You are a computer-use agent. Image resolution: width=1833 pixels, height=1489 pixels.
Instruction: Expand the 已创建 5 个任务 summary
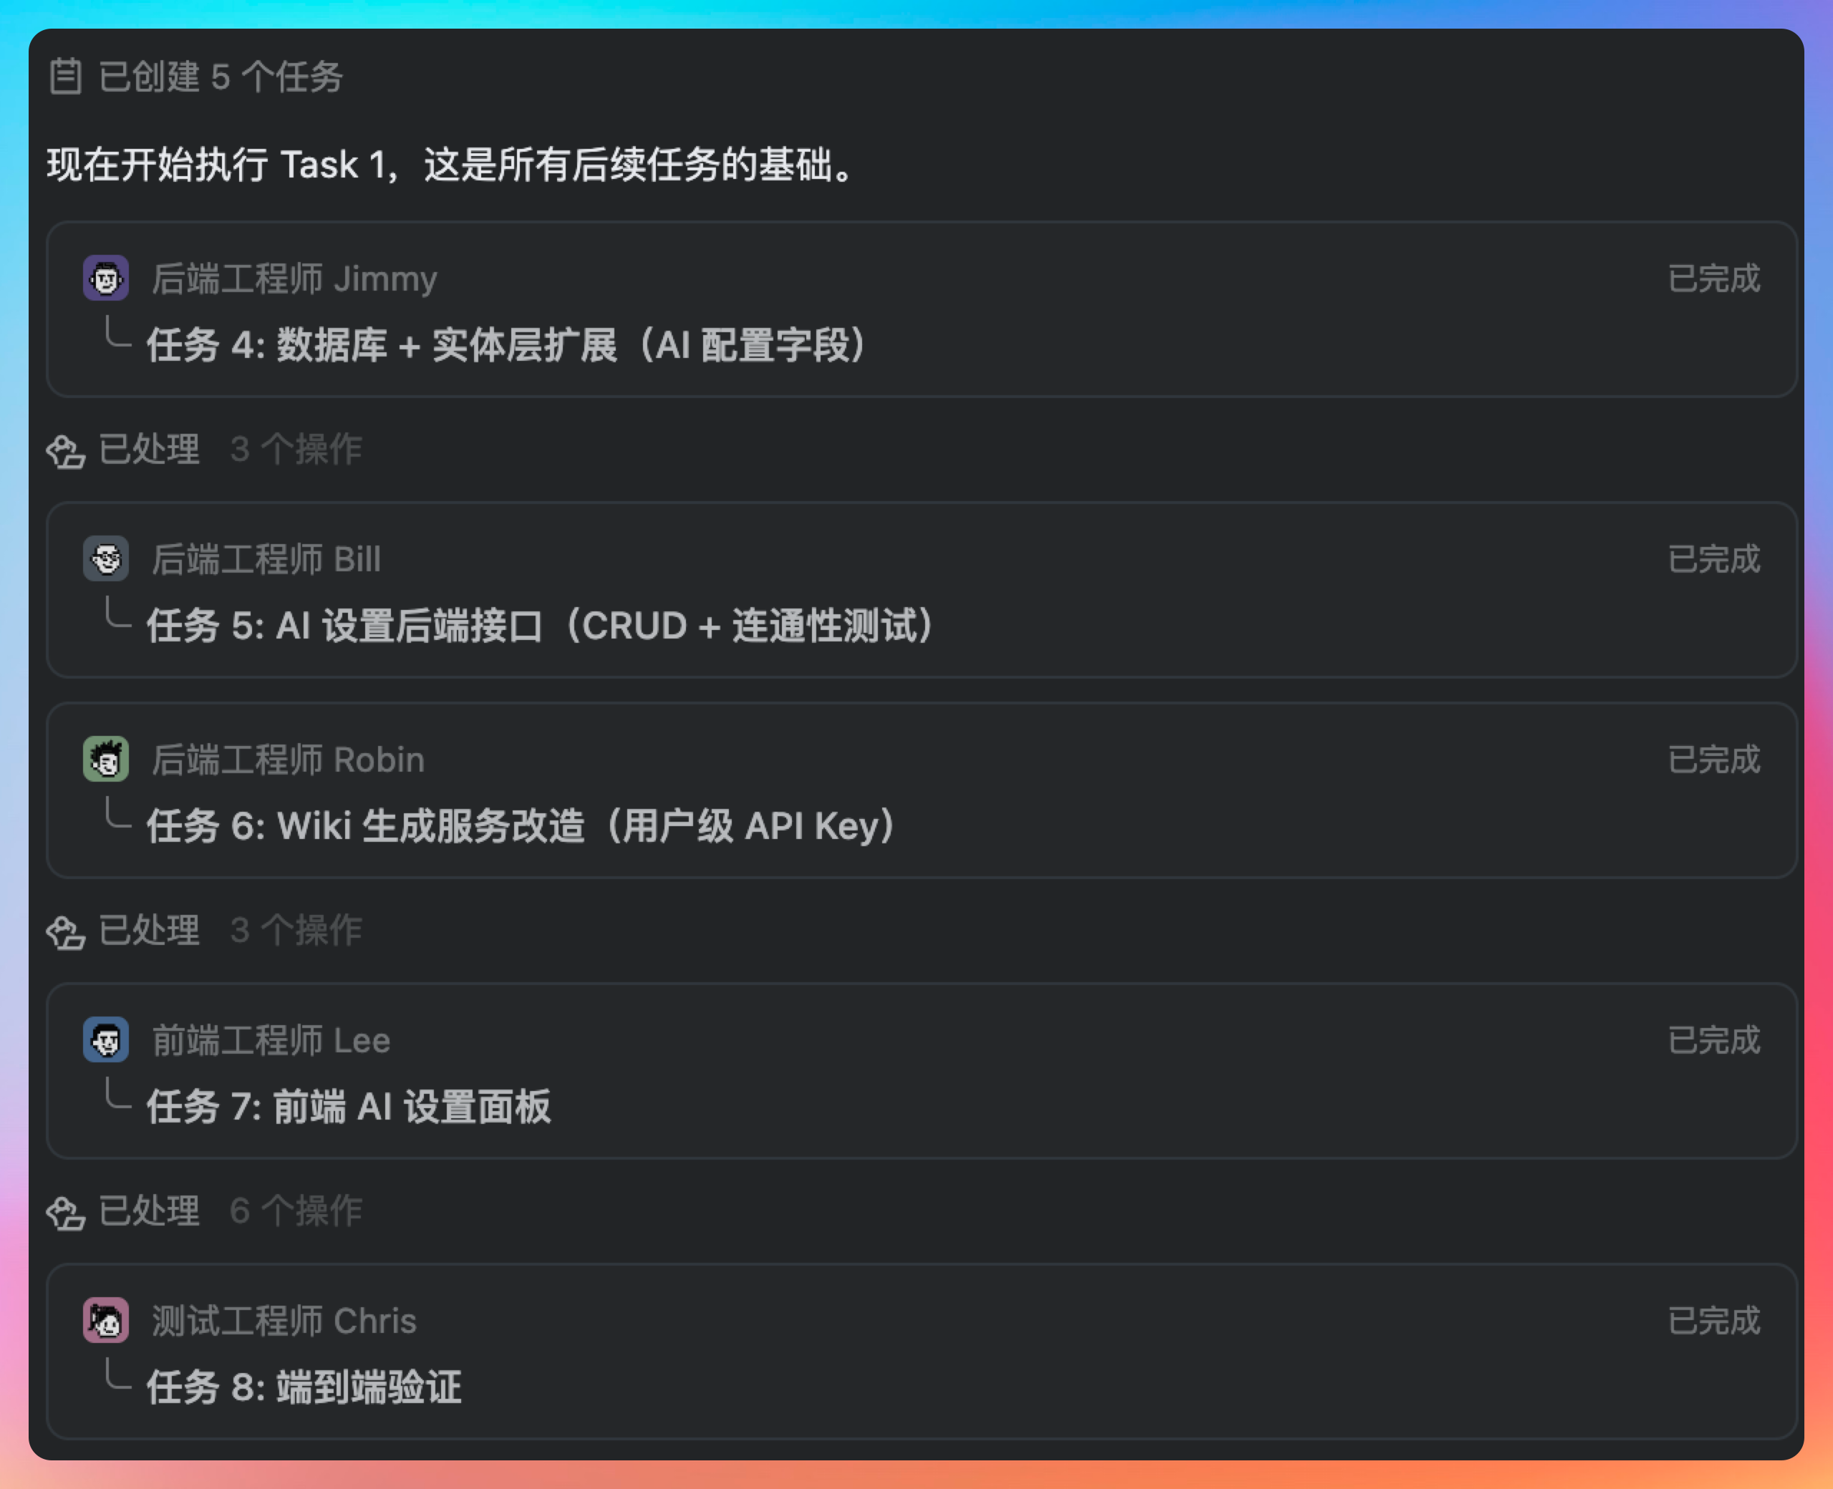(221, 77)
